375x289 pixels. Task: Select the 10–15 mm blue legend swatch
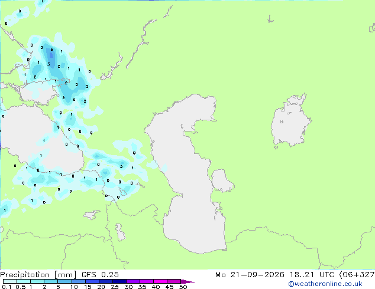79,281
